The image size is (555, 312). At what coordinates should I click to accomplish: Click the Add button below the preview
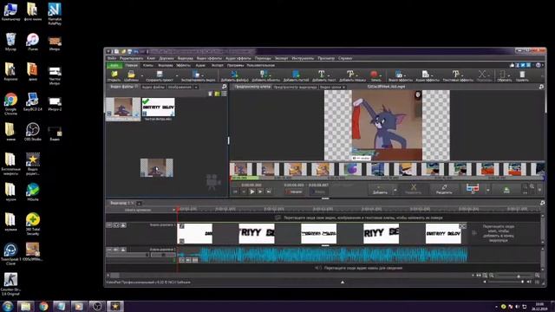[380, 190]
